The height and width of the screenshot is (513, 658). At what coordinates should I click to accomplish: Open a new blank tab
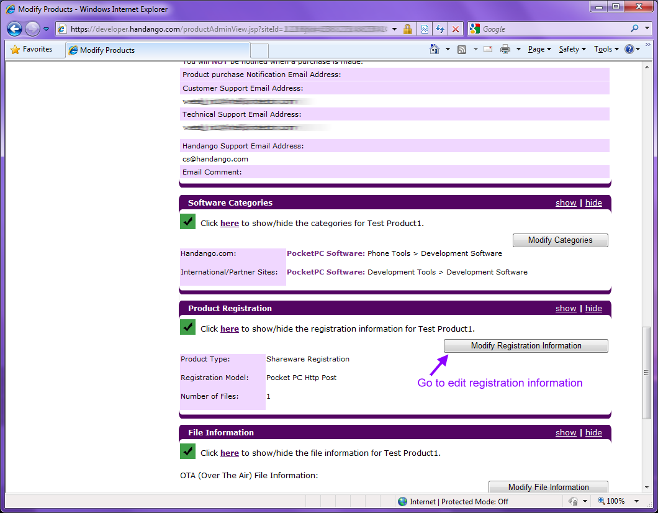[x=259, y=50]
